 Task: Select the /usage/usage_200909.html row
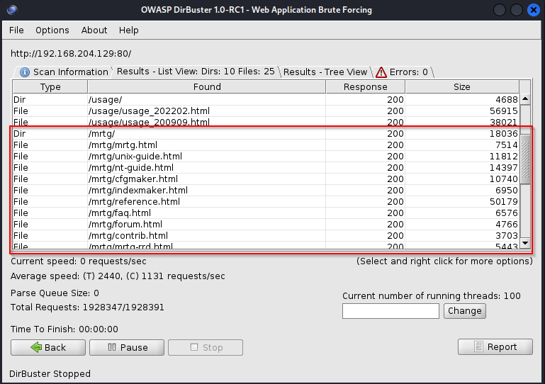tap(266, 123)
